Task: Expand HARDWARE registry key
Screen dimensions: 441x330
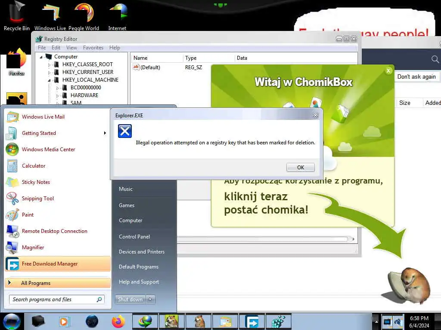Action: 57,96
